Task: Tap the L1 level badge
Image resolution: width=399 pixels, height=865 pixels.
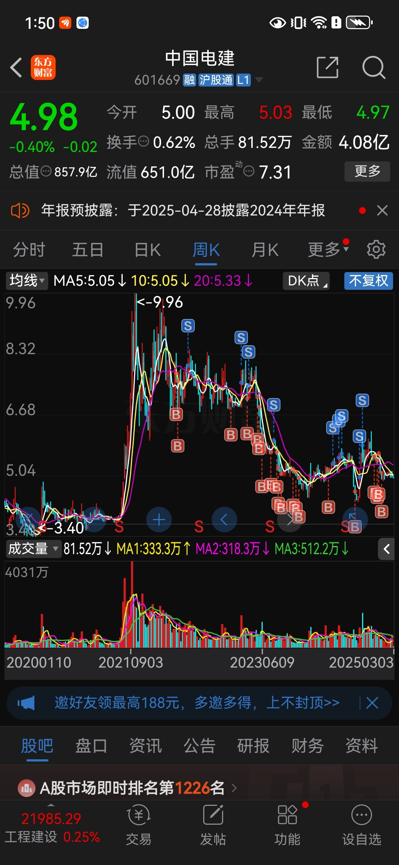Action: (x=243, y=80)
